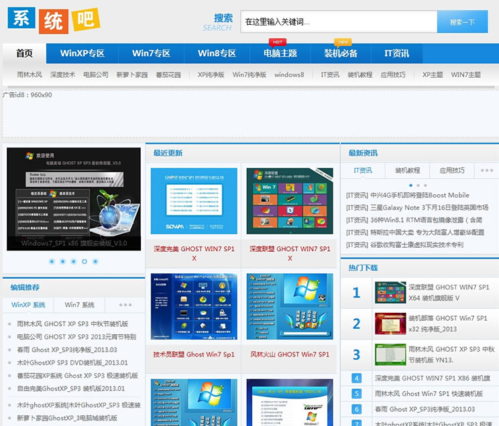
Task: Click the rank 1 download thumbnail in 热门下载
Action: tap(390, 293)
